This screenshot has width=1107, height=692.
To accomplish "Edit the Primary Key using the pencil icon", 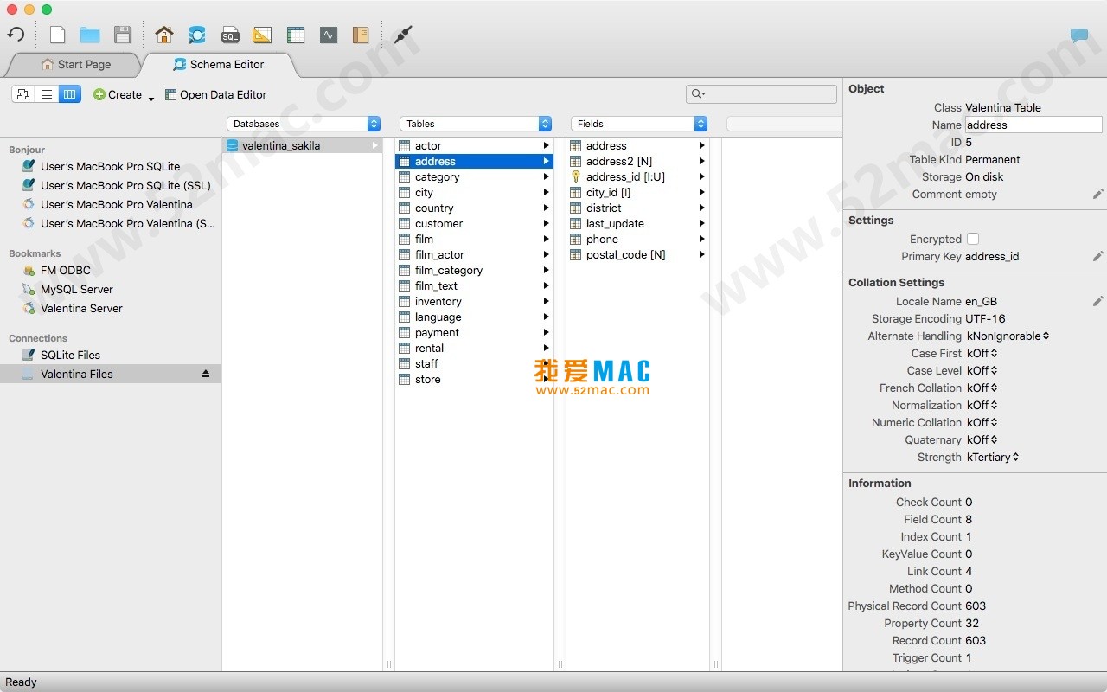I will click(1097, 256).
